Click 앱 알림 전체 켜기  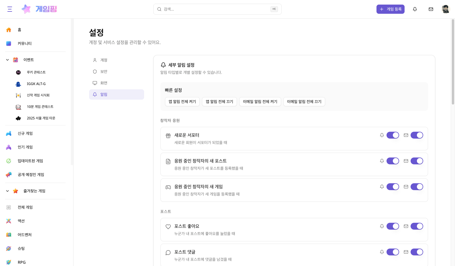182,102
